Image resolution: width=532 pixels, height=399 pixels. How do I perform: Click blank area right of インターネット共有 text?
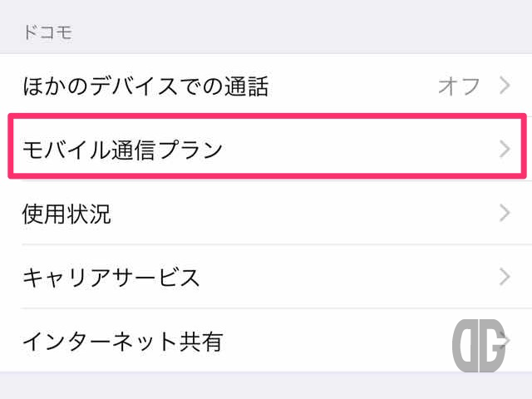pyautogui.click(x=337, y=340)
